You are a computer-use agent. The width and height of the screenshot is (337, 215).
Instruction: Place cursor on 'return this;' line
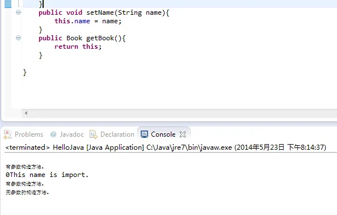[x=78, y=47]
